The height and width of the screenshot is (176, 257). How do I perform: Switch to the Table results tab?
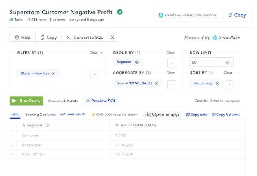click(15, 114)
